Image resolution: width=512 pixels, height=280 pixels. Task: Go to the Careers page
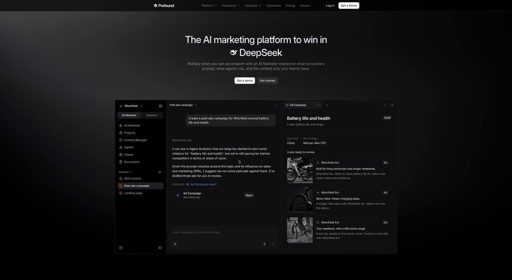[305, 6]
